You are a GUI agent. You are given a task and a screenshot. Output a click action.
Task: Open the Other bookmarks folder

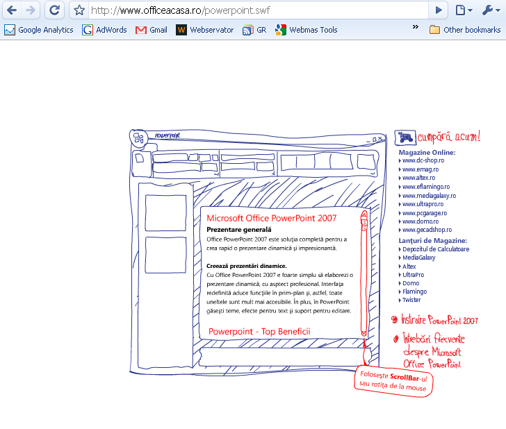click(x=465, y=30)
